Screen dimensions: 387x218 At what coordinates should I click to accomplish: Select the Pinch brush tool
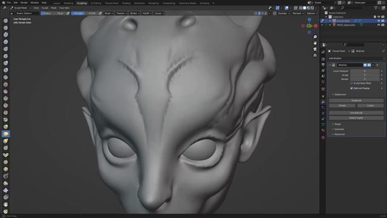[x=5, y=120]
